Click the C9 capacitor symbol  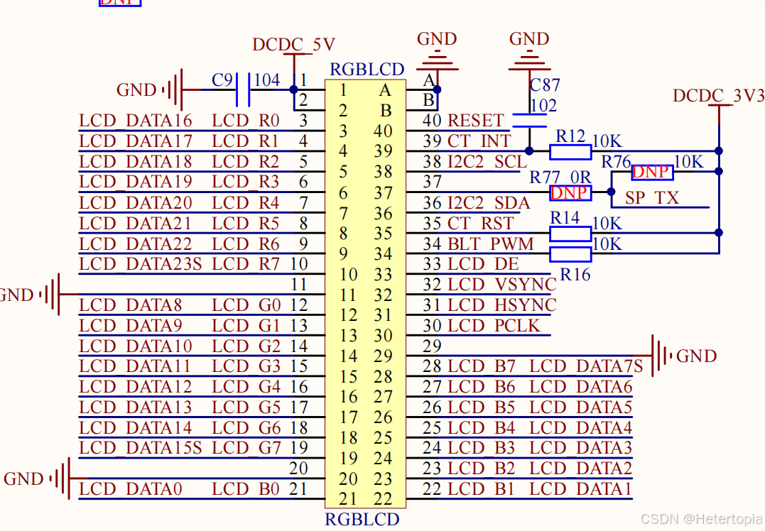tap(242, 89)
